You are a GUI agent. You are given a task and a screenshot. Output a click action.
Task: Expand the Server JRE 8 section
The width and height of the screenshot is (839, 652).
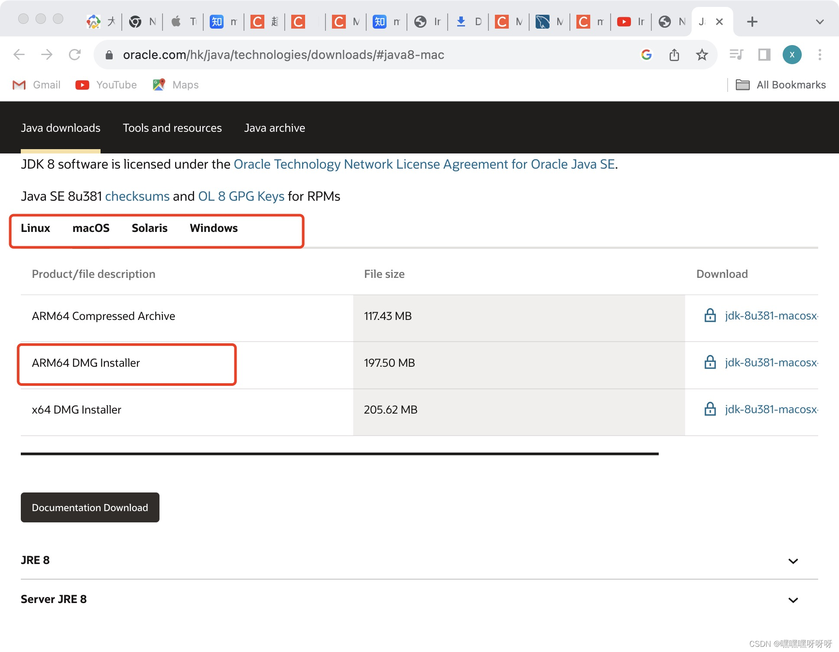419,599
